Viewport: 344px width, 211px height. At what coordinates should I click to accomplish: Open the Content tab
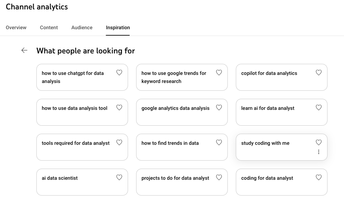pyautogui.click(x=49, y=28)
